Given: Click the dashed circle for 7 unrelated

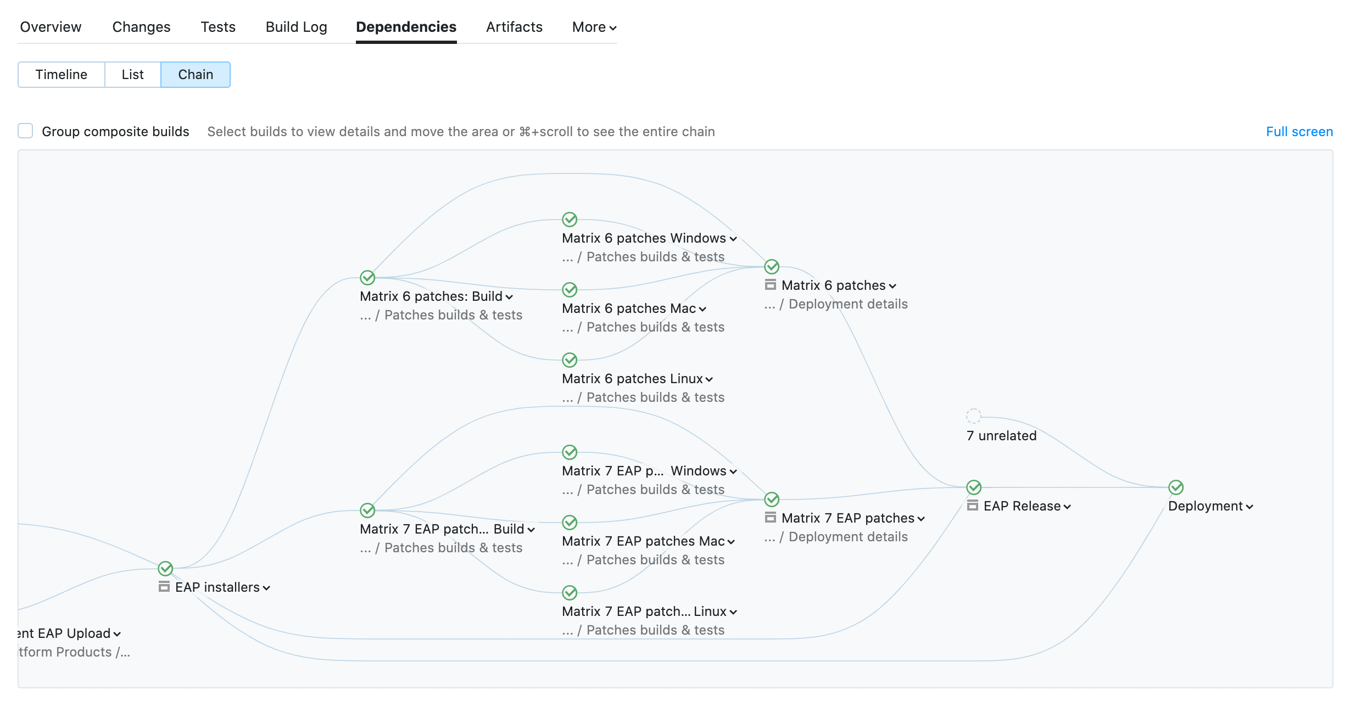Looking at the screenshot, I should (x=974, y=416).
